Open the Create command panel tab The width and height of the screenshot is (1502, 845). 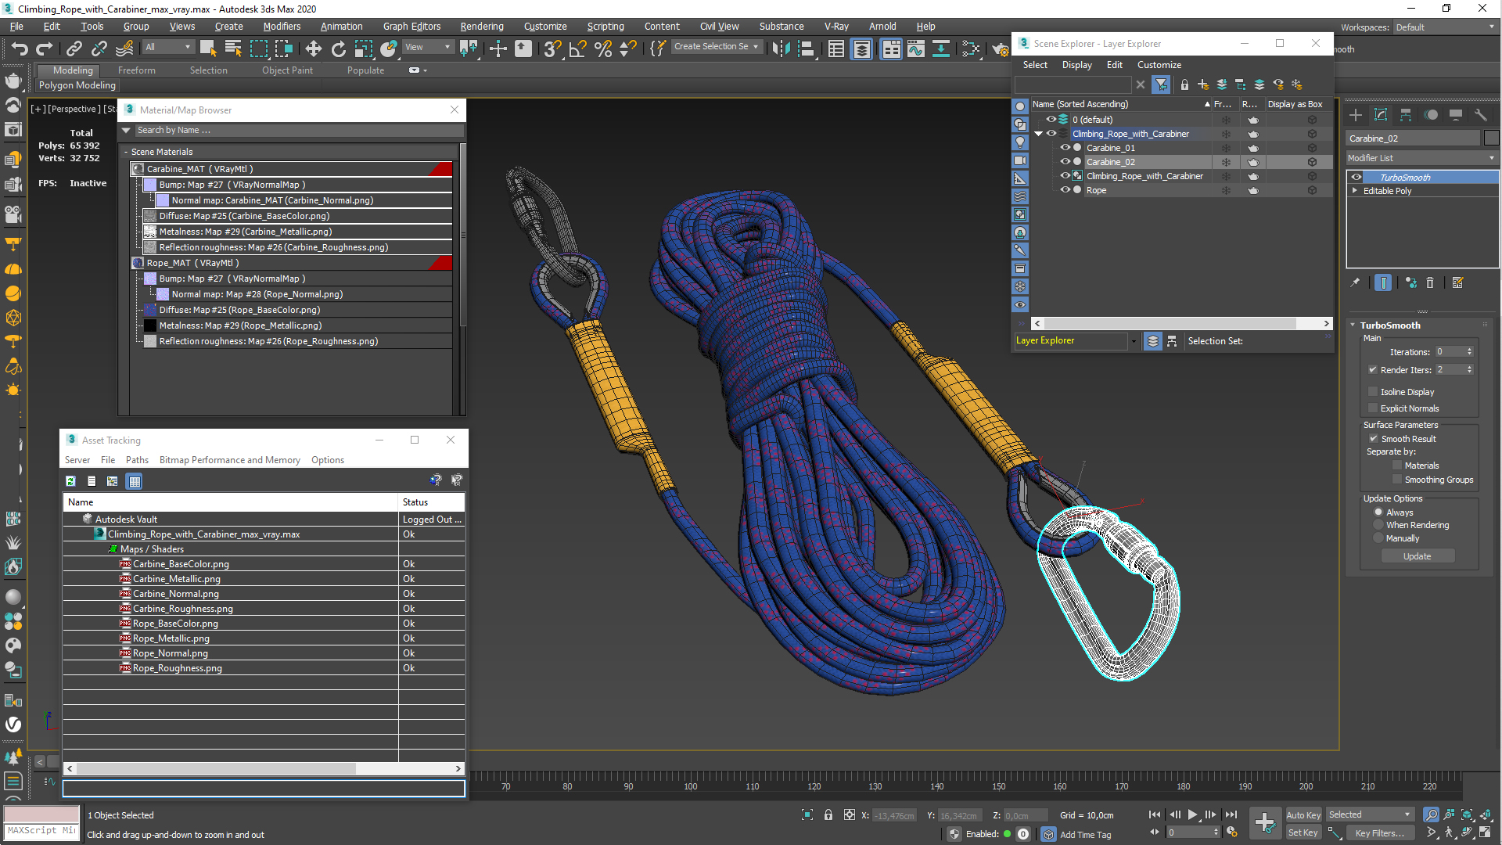[x=1356, y=115]
